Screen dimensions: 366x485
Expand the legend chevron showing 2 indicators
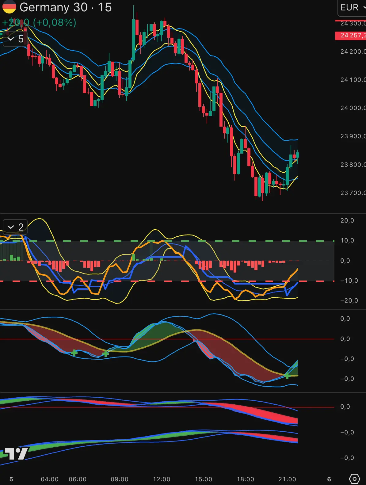pos(15,227)
